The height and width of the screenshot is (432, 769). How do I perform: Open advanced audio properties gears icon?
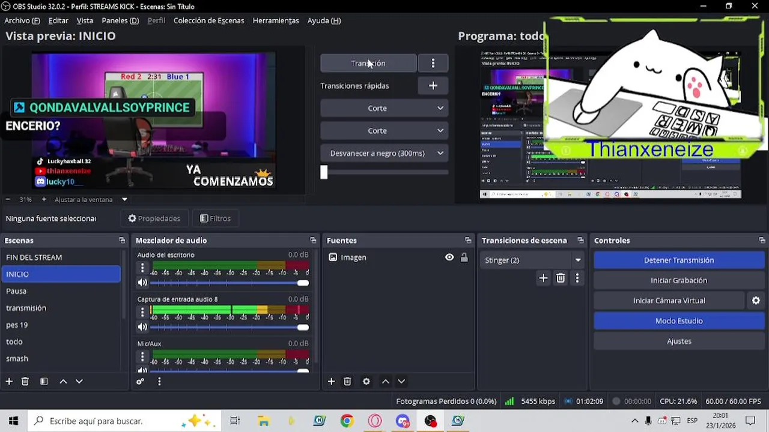140,382
